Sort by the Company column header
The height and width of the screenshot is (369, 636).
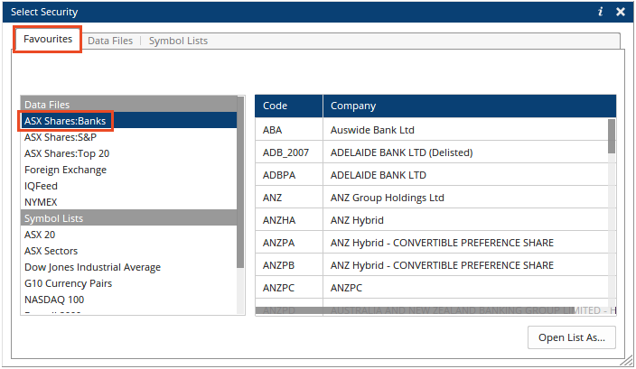point(469,106)
